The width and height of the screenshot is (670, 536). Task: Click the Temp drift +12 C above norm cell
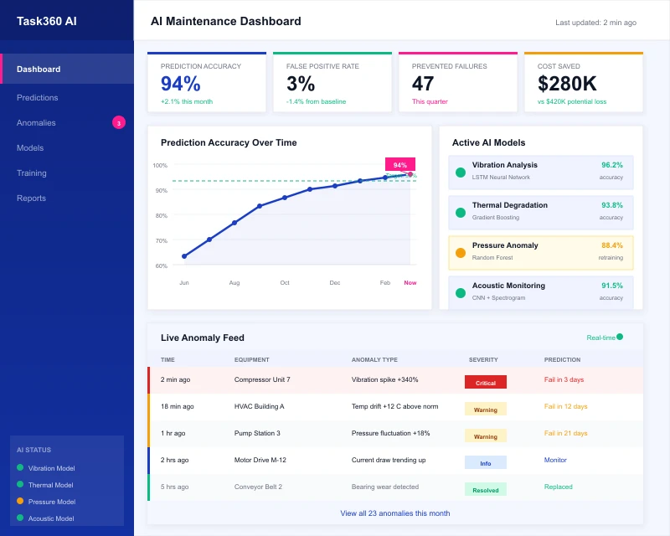(x=394, y=406)
